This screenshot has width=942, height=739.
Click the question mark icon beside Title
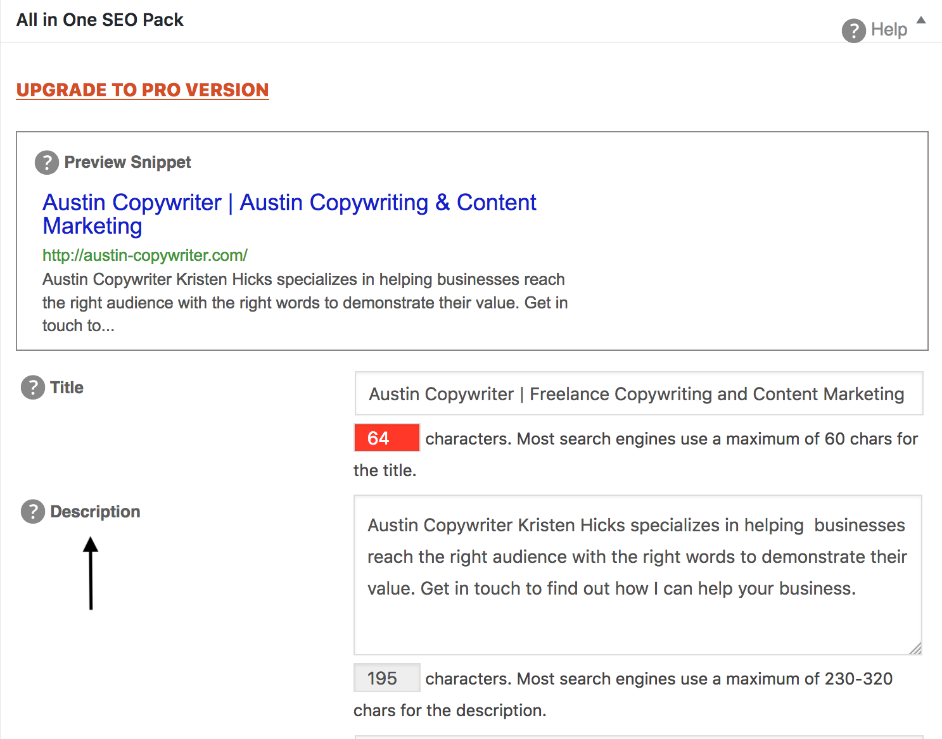coord(32,388)
